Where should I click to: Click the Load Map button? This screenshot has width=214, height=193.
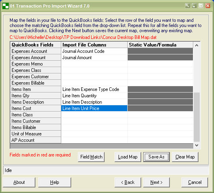pyautogui.click(x=128, y=157)
